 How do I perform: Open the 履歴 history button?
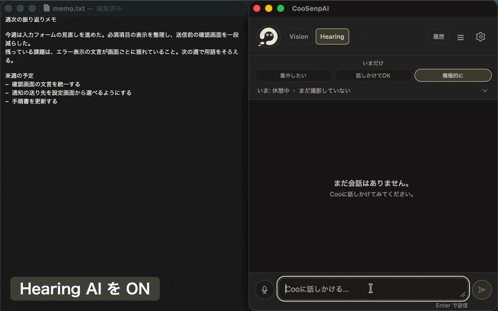[439, 37]
